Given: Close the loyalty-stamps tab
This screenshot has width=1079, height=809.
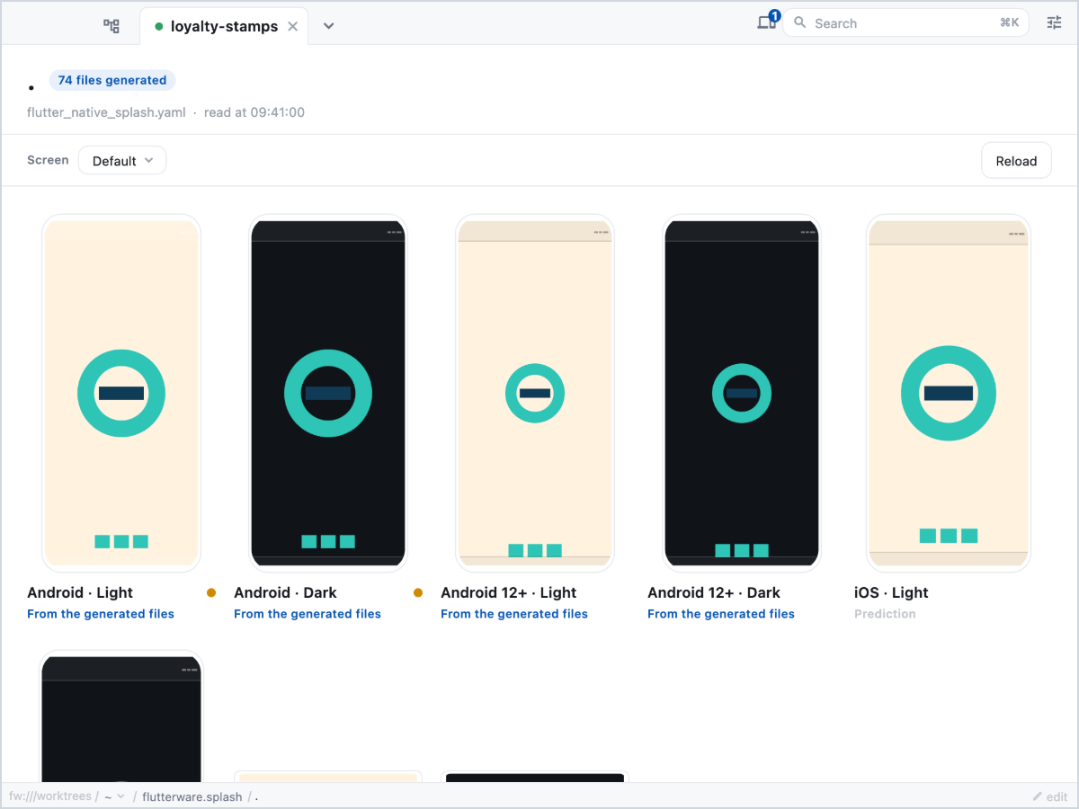Looking at the screenshot, I should click(292, 27).
